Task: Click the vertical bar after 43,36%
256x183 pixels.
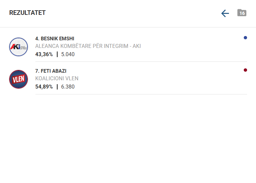Action: click(x=57, y=54)
